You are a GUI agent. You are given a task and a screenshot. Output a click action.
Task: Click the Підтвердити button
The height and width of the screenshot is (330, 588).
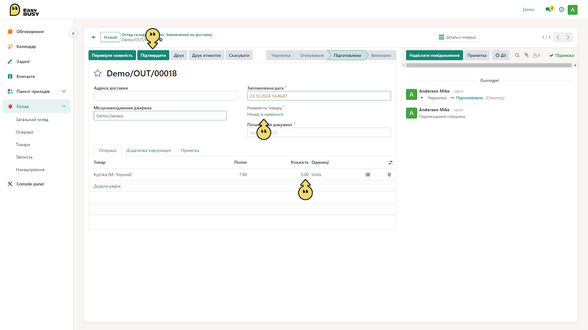point(153,55)
